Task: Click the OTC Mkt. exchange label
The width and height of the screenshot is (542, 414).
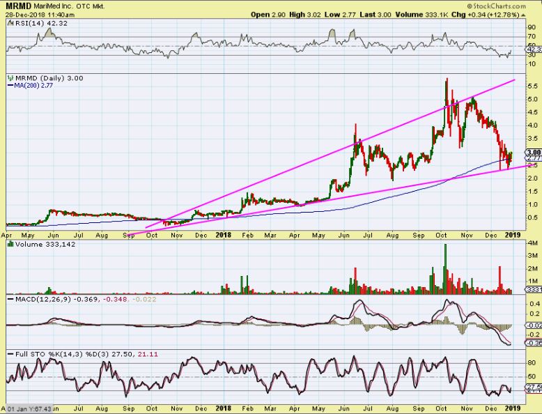Action: [90, 6]
